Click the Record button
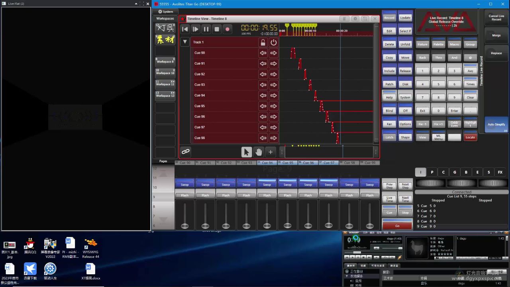 click(389, 18)
